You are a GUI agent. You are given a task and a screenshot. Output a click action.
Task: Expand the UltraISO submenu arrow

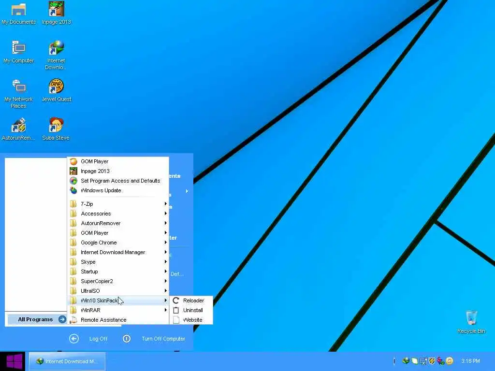(x=165, y=291)
